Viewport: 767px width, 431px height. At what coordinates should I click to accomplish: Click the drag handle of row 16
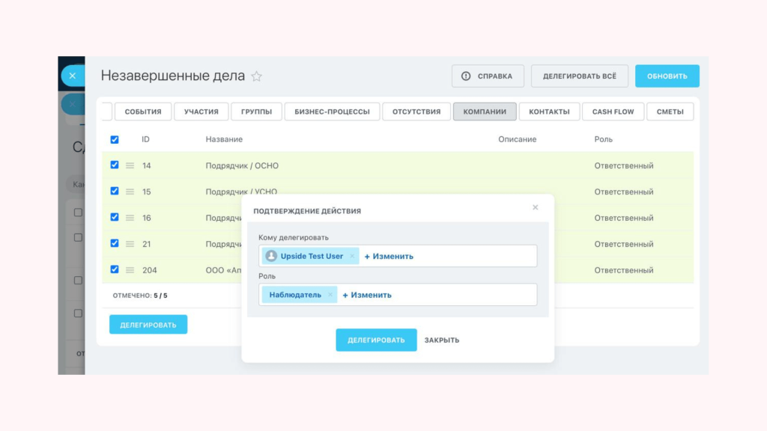pos(130,218)
